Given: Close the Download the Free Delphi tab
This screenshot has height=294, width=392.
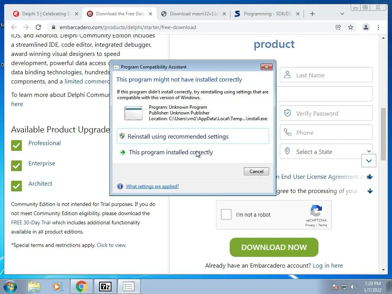Looking at the screenshot, I should (150, 14).
